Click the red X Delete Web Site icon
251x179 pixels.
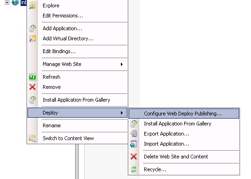pos(134,157)
